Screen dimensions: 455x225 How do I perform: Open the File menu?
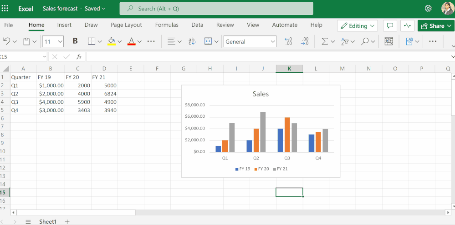[x=8, y=25]
